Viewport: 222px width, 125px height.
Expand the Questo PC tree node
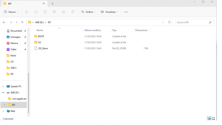[3, 86]
